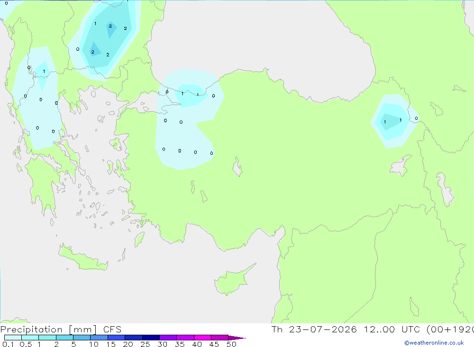Image resolution: width=474 pixels, height=347 pixels.
Task: Click legend scale label '50'
Action: 231,344
